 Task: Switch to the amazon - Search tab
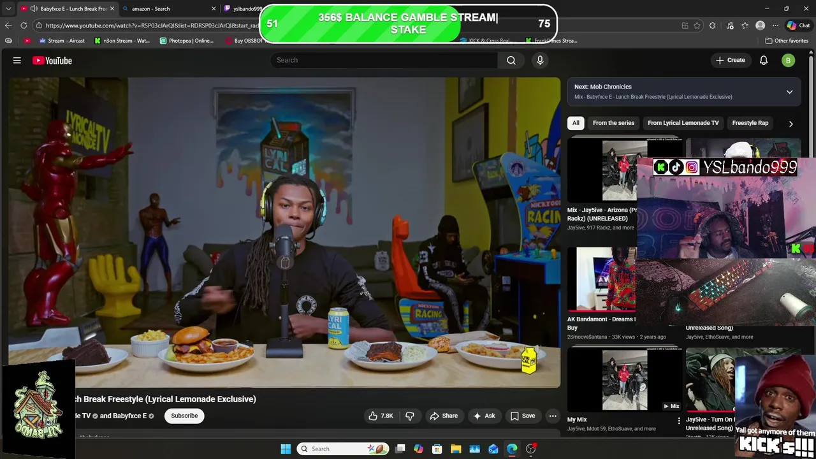click(169, 9)
